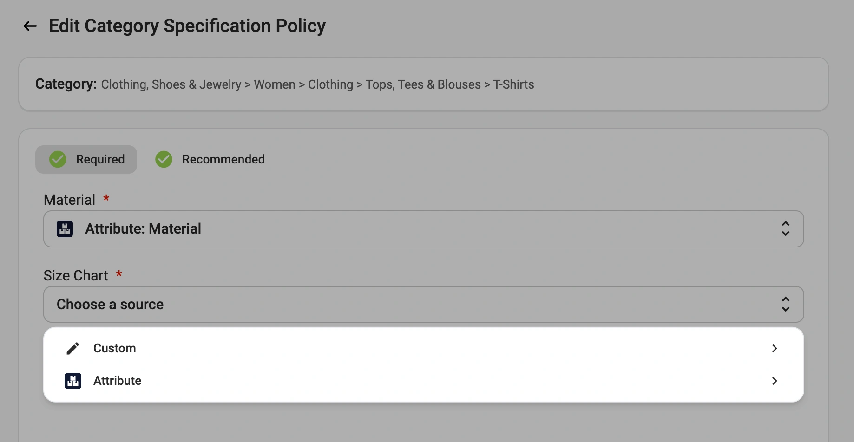Expand the Attribute submenu chevron
This screenshot has height=442, width=854.
[x=774, y=381]
